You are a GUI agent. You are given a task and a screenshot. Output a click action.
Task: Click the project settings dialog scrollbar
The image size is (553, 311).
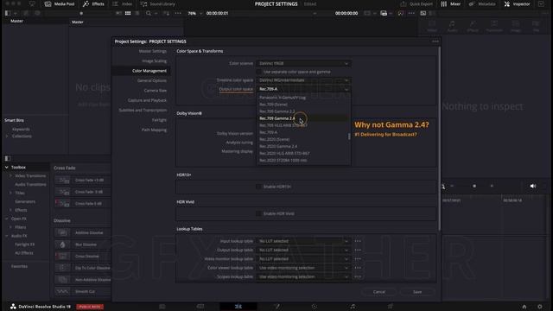tap(439, 139)
